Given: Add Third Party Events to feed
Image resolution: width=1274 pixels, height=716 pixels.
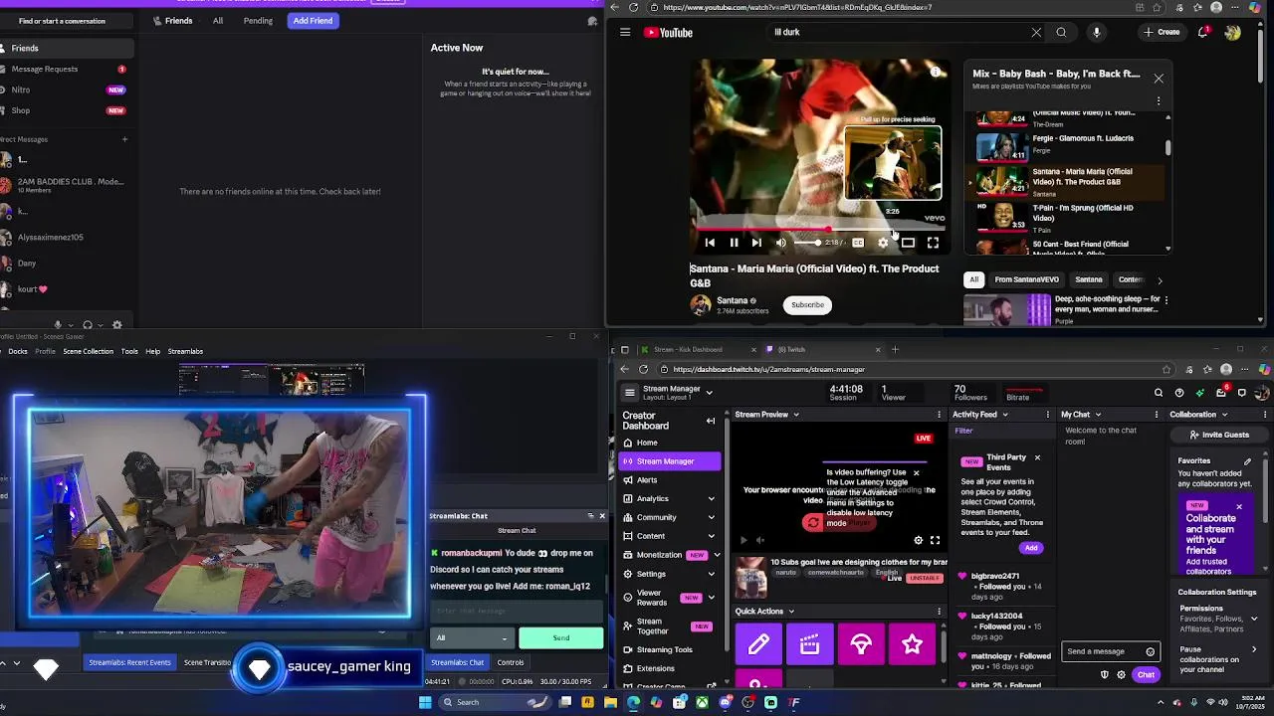Looking at the screenshot, I should click(1031, 548).
